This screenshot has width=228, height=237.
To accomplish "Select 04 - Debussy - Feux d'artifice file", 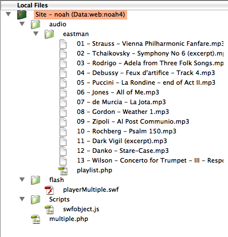I will (x=146, y=73).
